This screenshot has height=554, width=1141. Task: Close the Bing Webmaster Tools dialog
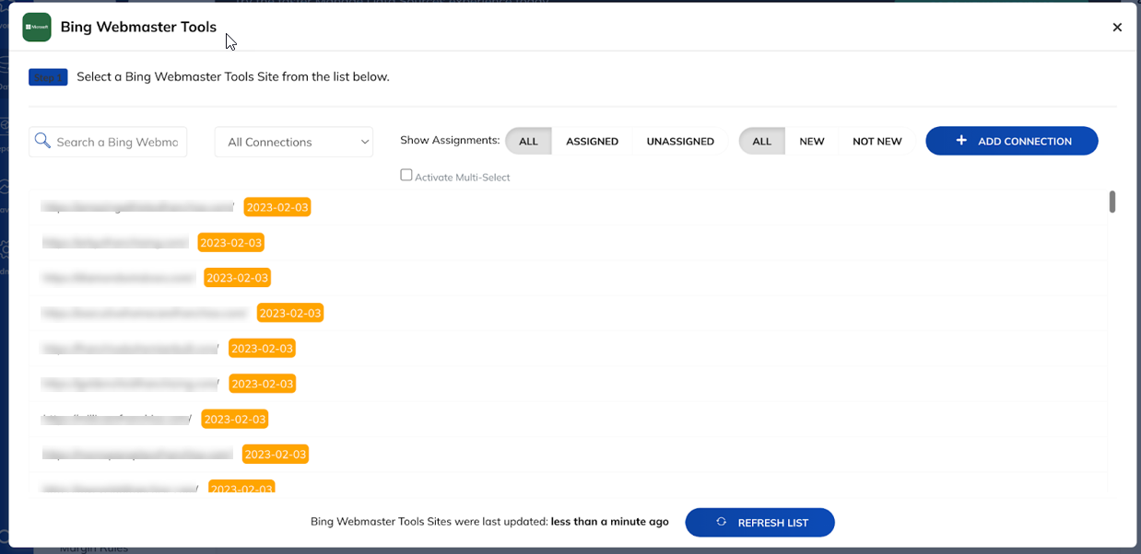coord(1117,28)
